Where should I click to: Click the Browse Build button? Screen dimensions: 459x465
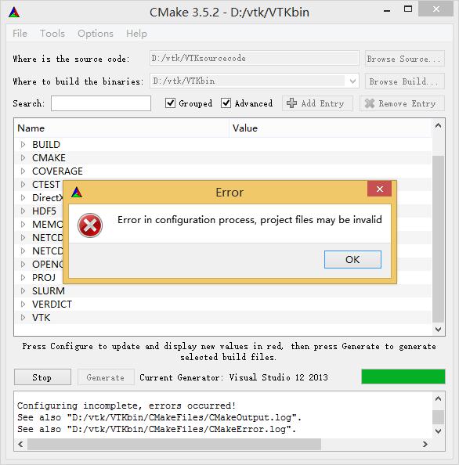pyautogui.click(x=404, y=81)
